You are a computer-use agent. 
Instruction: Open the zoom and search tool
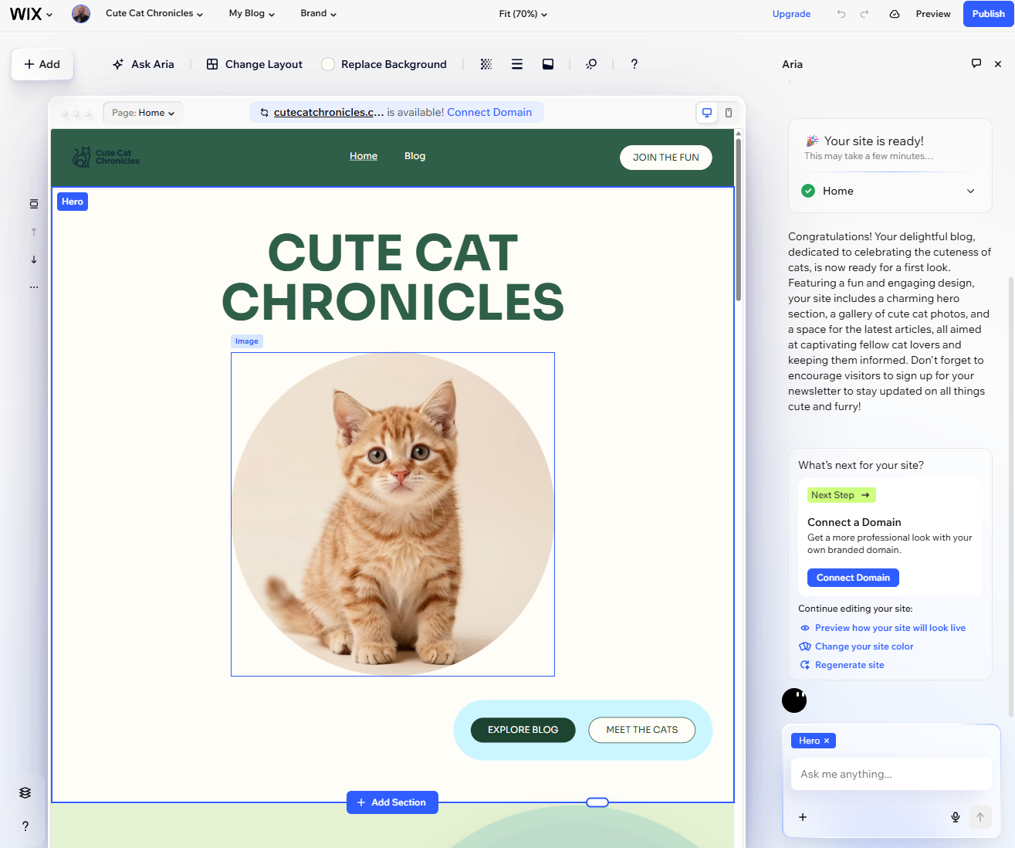(x=590, y=64)
